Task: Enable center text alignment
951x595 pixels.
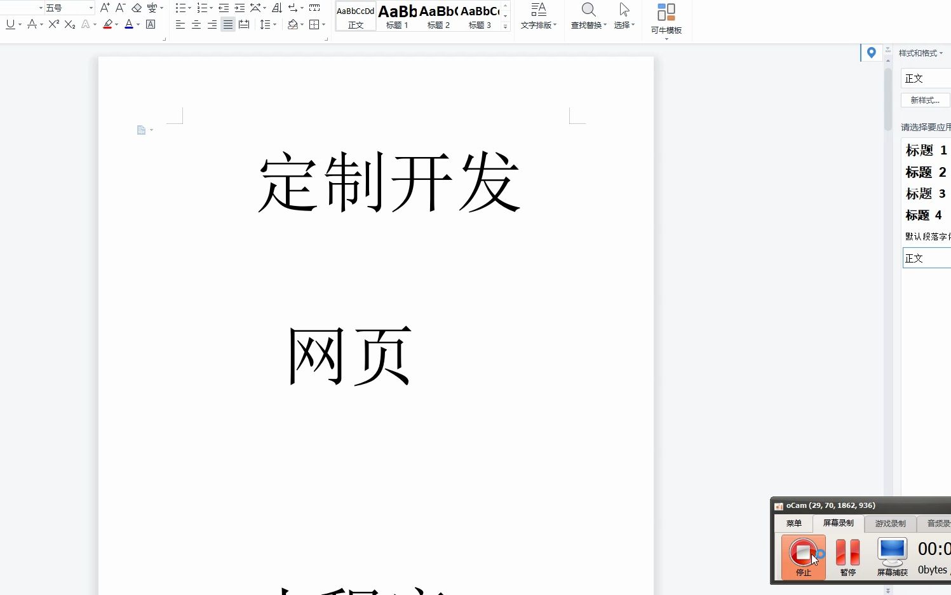Action: tap(196, 24)
